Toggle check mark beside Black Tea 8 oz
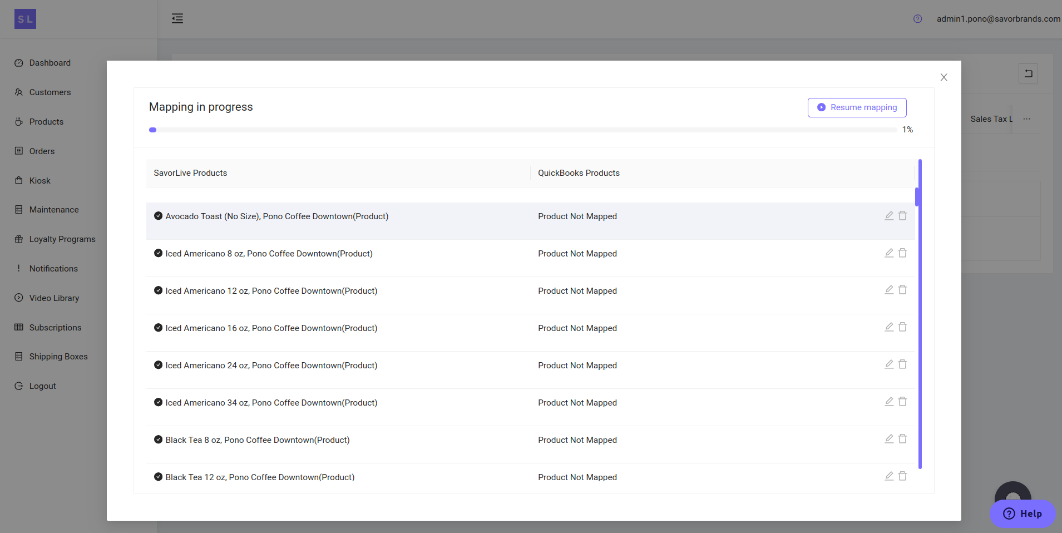The width and height of the screenshot is (1062, 533). click(x=158, y=440)
